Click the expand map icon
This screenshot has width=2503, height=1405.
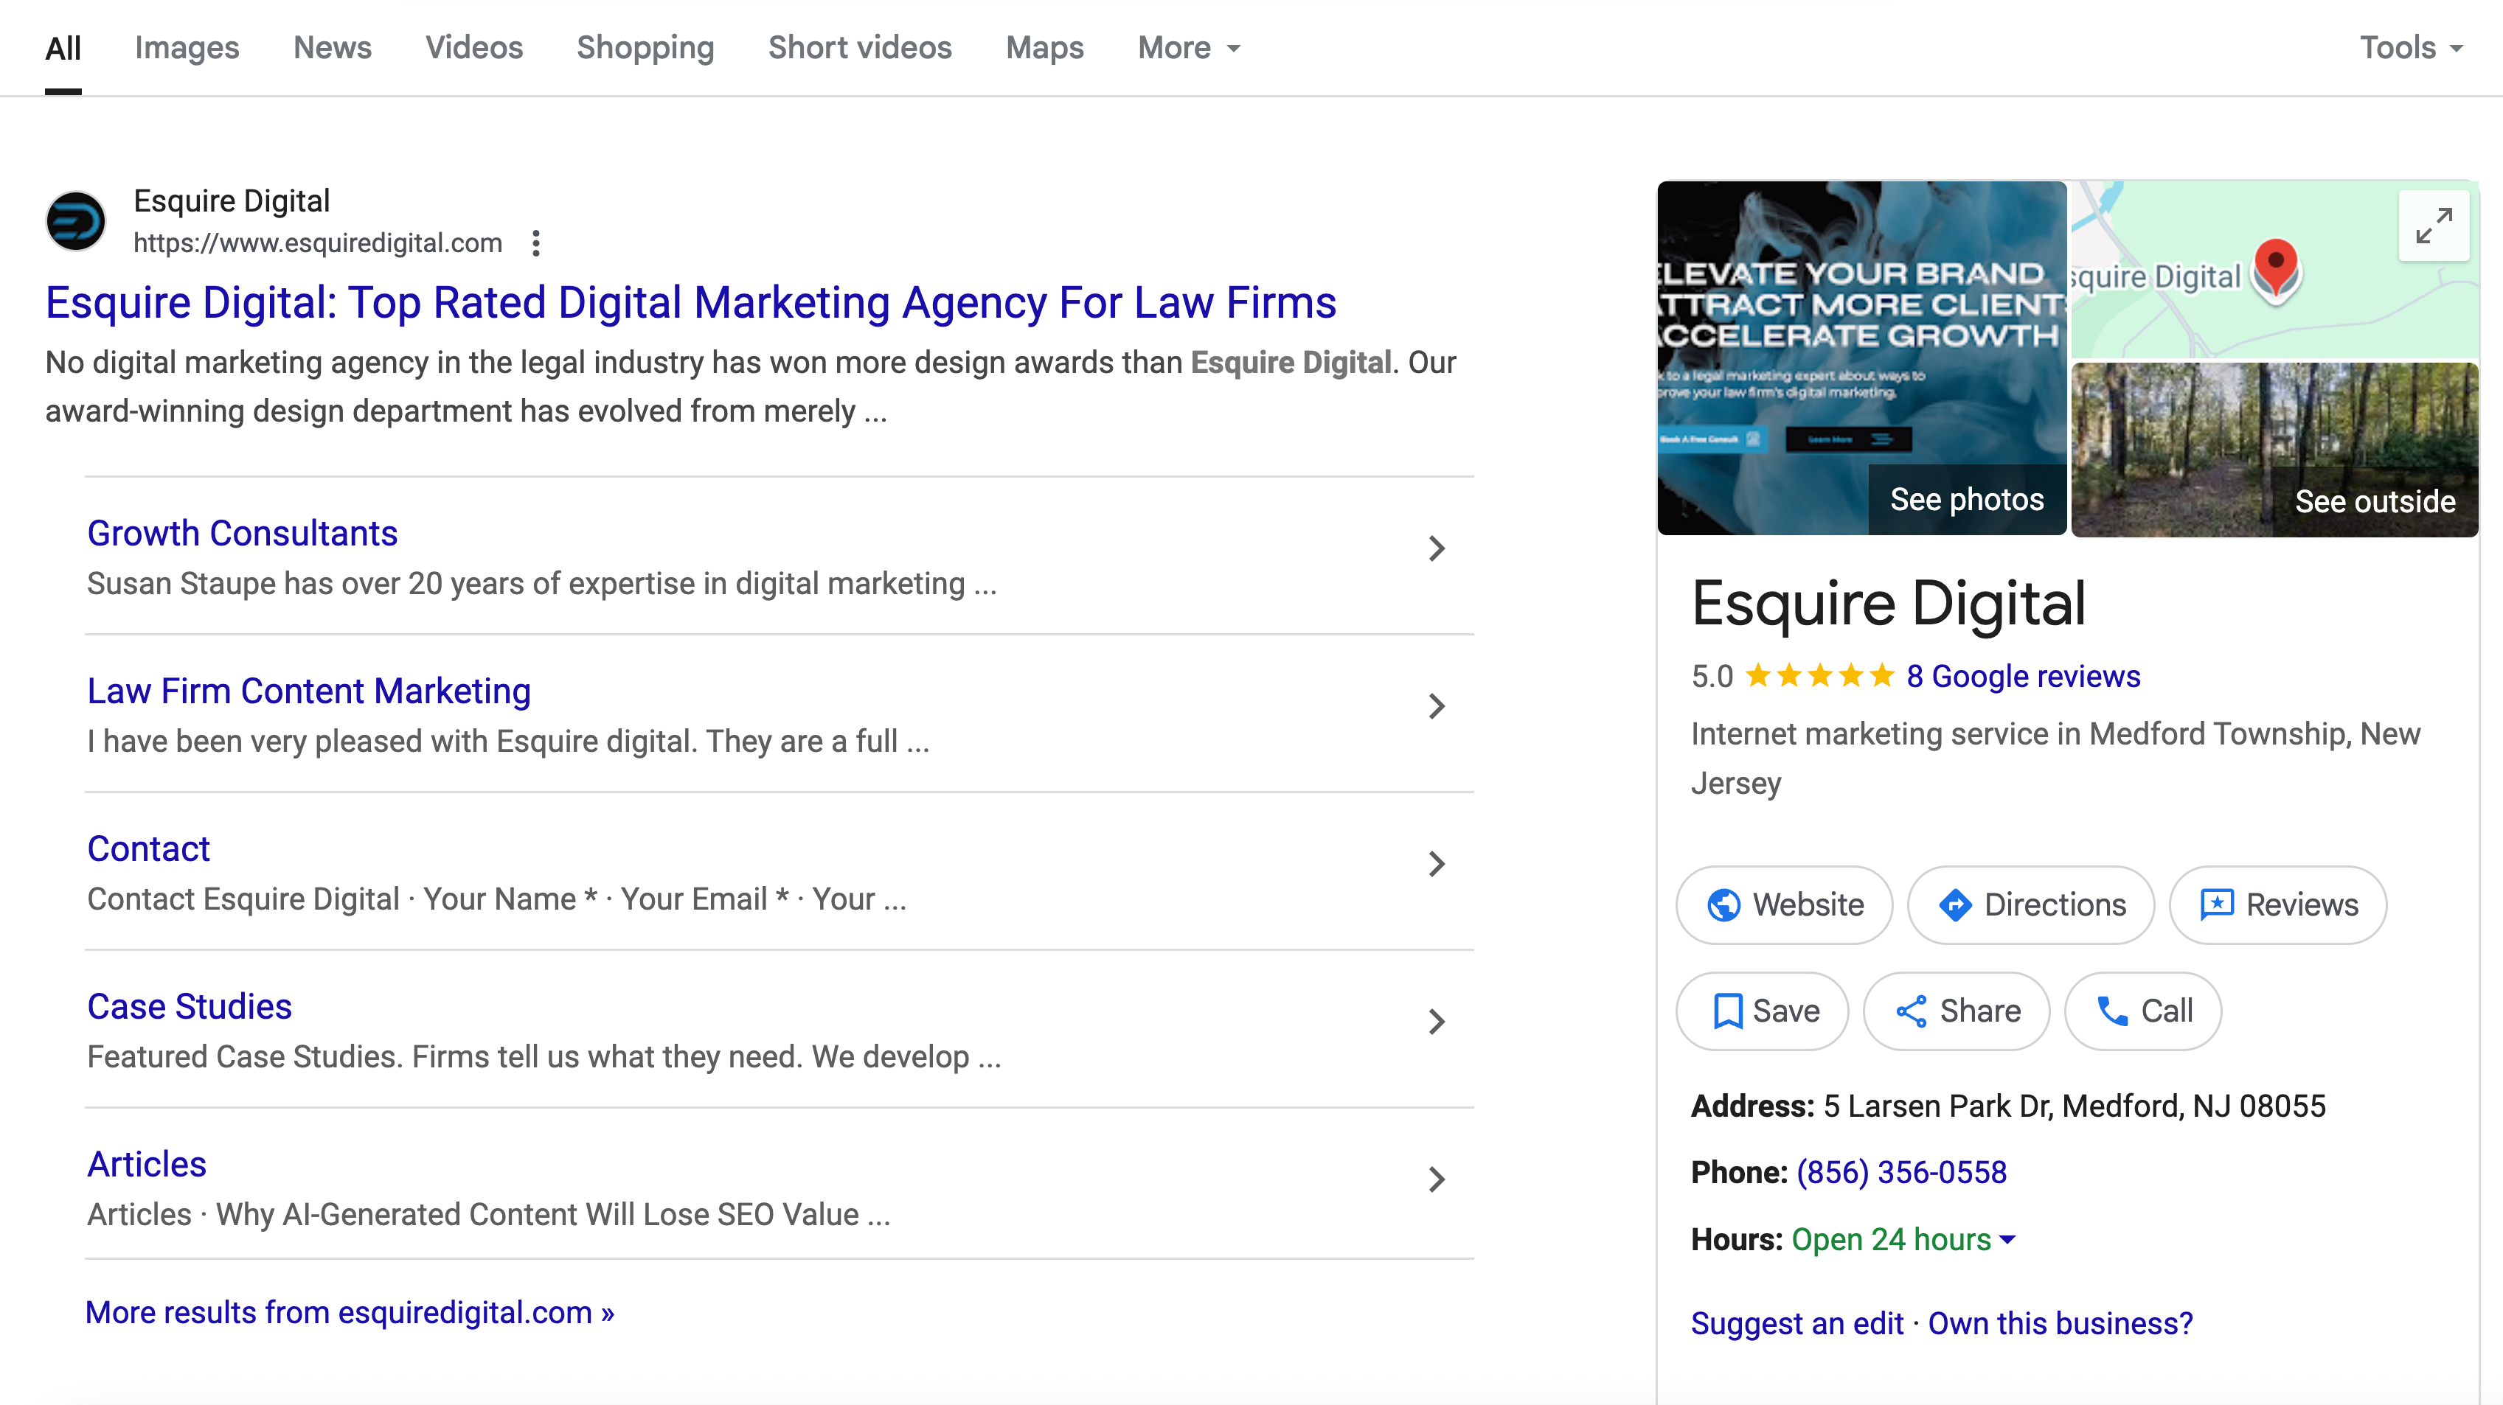pyautogui.click(x=2433, y=226)
